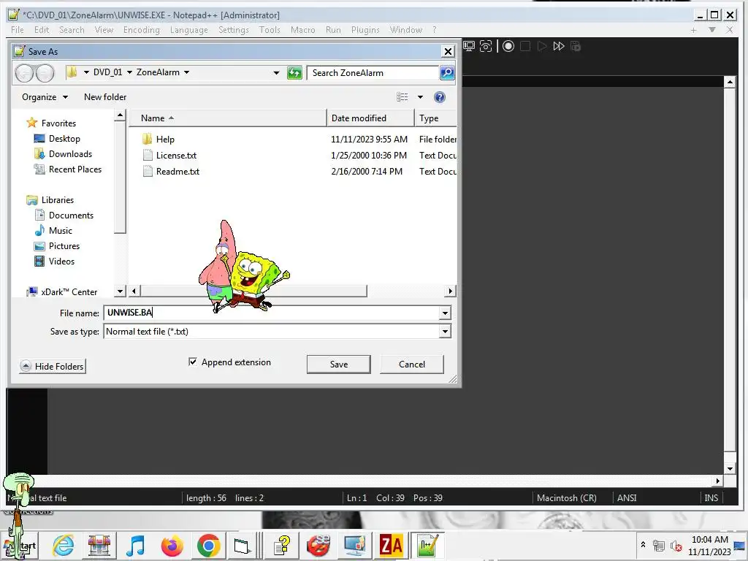Open the view options dropdown arrow
This screenshot has width=748, height=561.
point(420,97)
